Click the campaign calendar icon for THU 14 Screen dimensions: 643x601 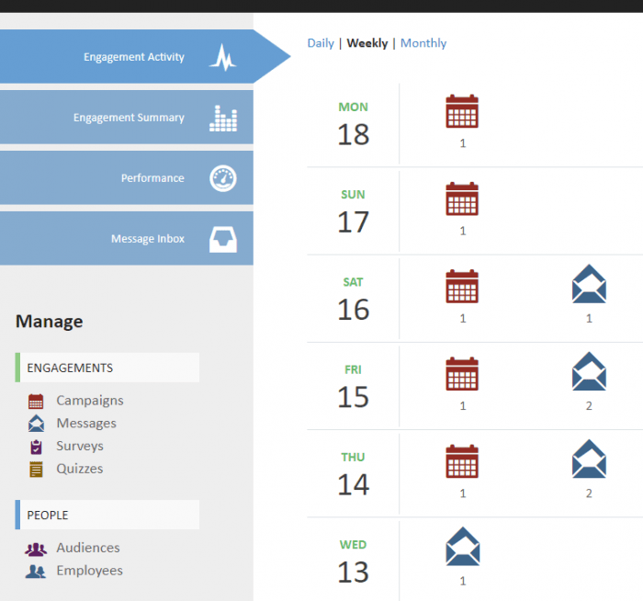tap(462, 461)
